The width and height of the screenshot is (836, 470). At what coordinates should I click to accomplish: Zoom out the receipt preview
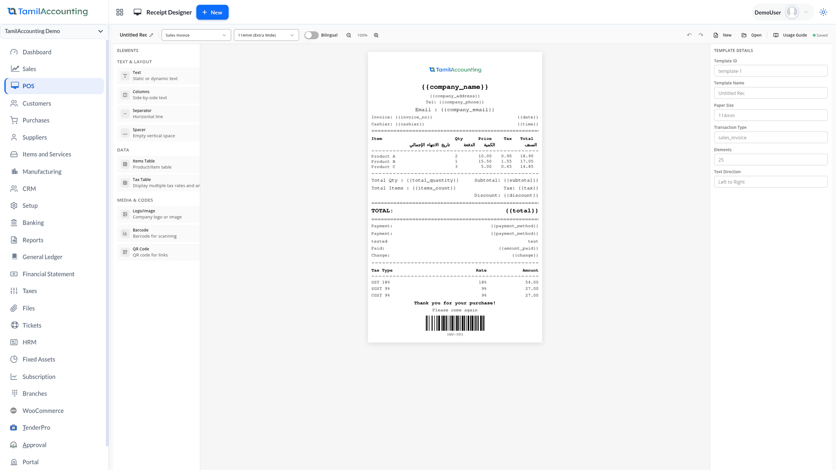(349, 35)
